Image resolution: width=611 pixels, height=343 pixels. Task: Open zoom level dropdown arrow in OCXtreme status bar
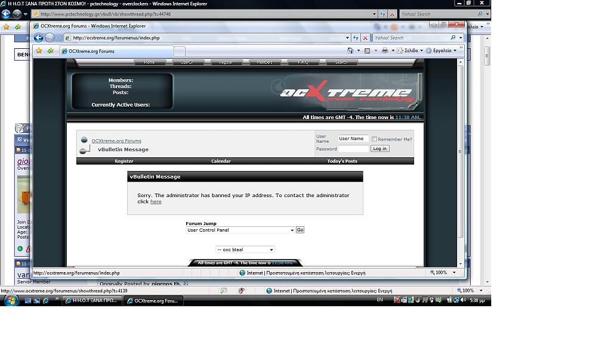[x=454, y=273]
